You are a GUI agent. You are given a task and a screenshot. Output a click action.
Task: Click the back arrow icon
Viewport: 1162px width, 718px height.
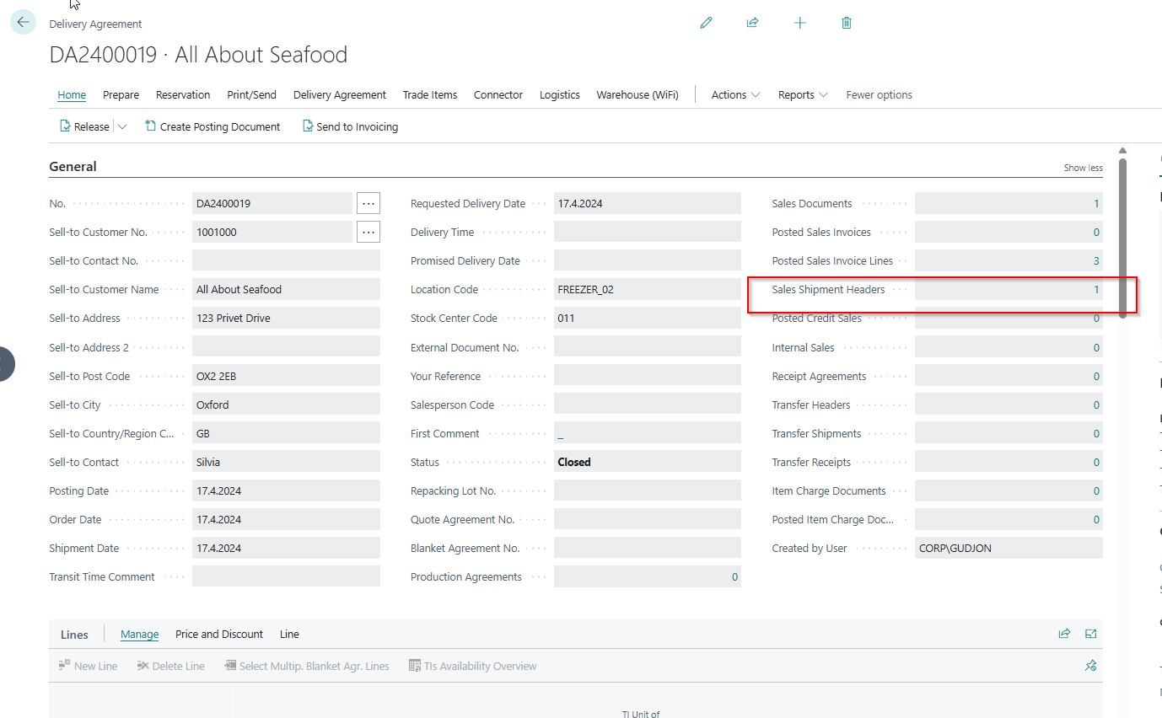tap(23, 23)
